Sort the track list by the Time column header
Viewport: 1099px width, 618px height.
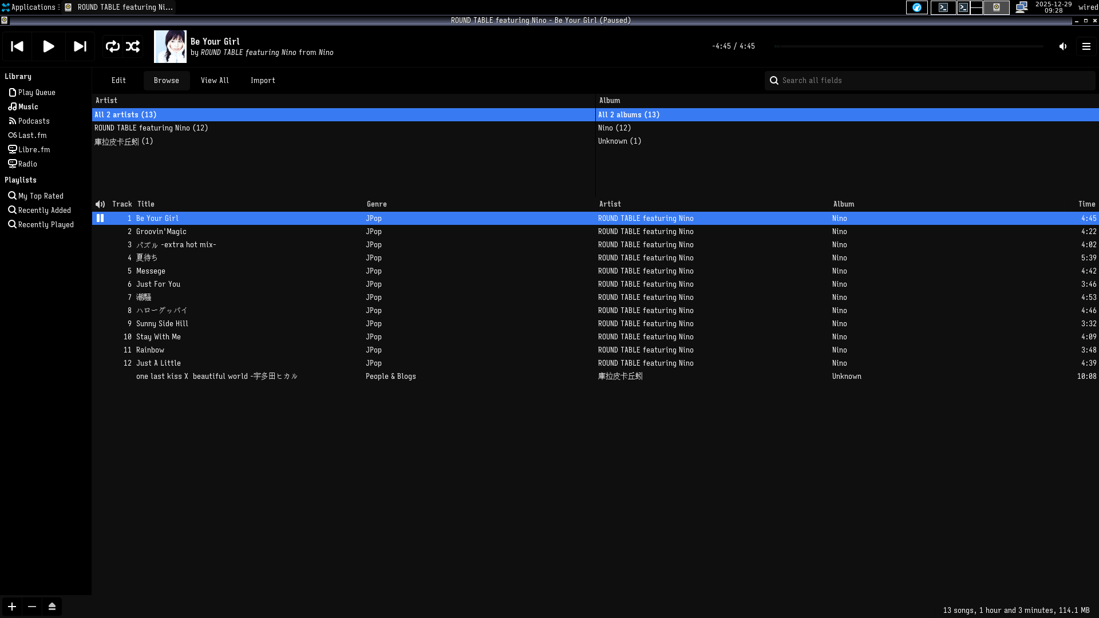(1086, 204)
